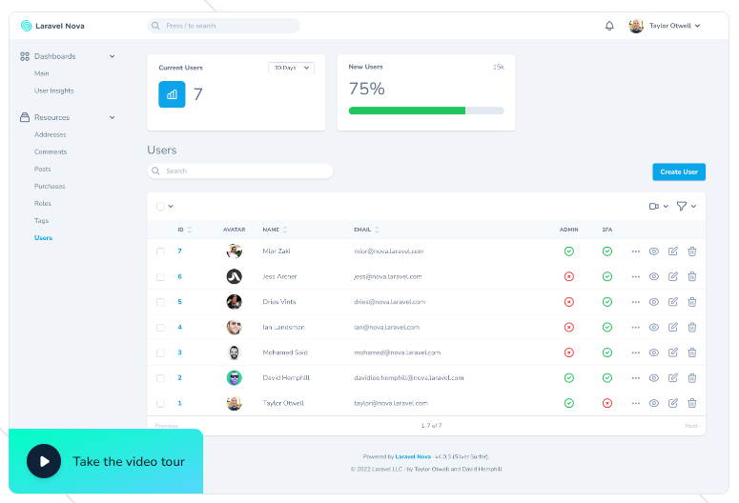Go to the Addresses resource
The width and height of the screenshot is (739, 503).
[50, 134]
